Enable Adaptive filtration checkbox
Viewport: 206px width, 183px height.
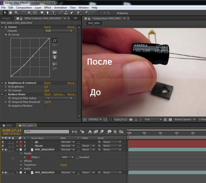point(45,106)
